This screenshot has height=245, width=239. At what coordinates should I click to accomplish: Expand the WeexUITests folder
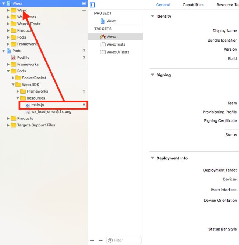(x=8, y=24)
